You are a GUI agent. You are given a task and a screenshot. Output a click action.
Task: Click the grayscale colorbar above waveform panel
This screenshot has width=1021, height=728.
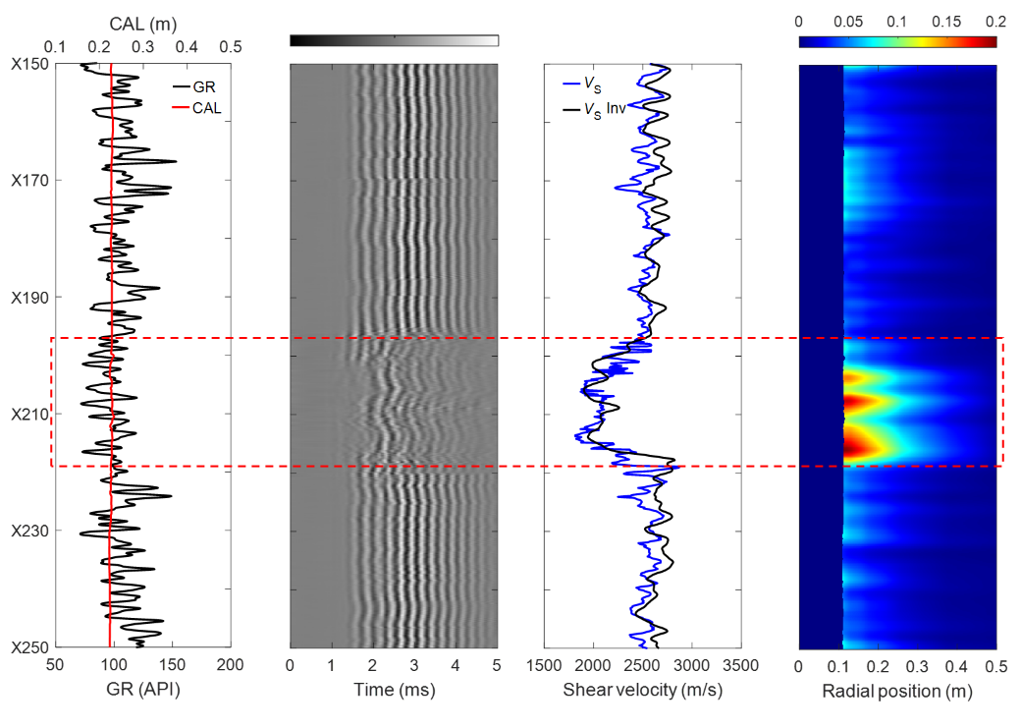pos(394,40)
